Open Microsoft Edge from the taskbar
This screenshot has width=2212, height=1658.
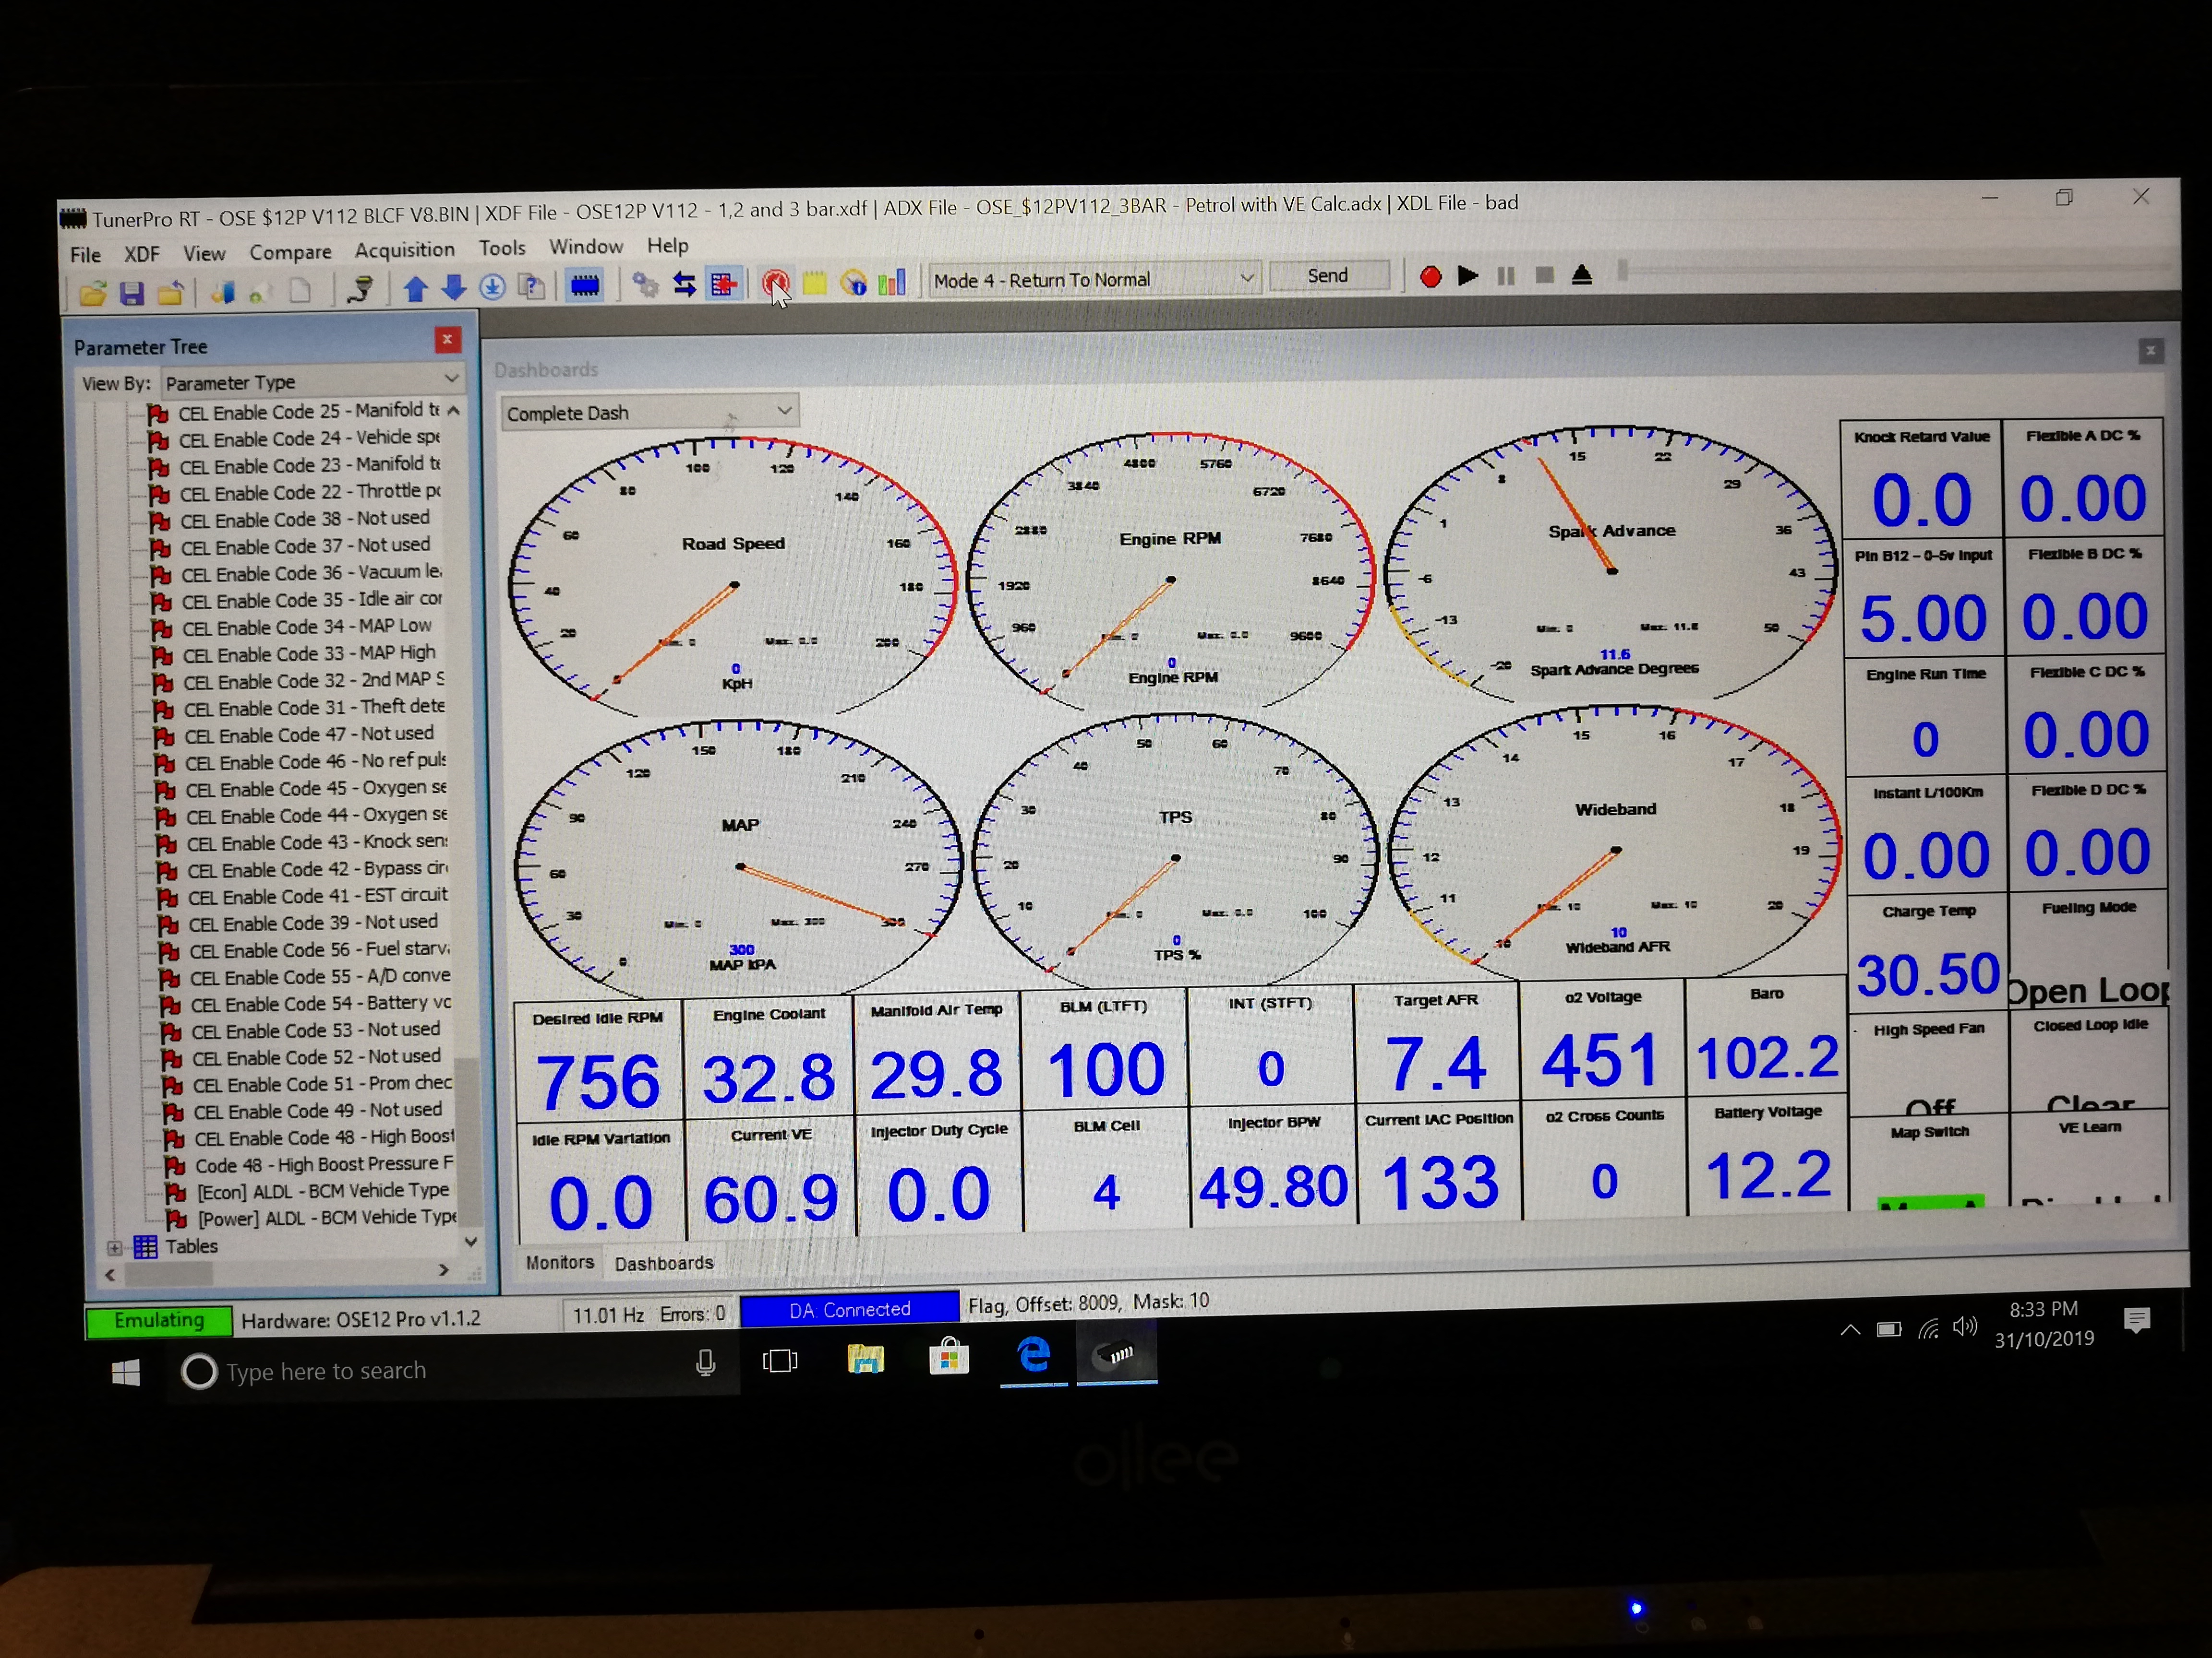coord(1033,1355)
